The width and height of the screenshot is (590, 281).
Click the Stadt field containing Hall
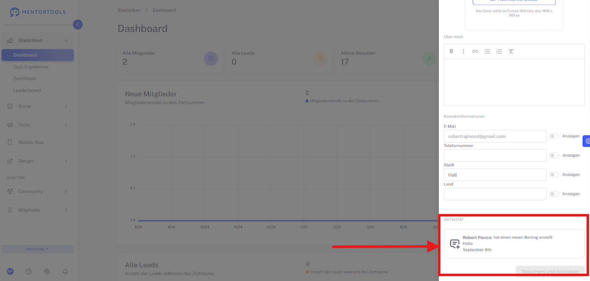click(495, 175)
